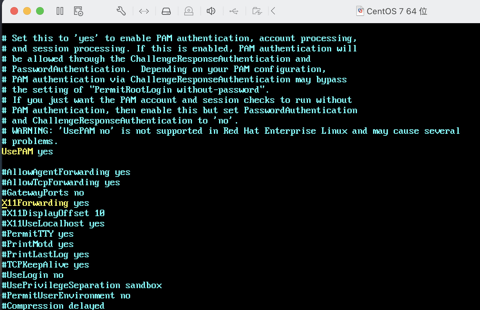The image size is (480, 310).
Task: Toggle full screen with green traffic light
Action: tap(40, 11)
